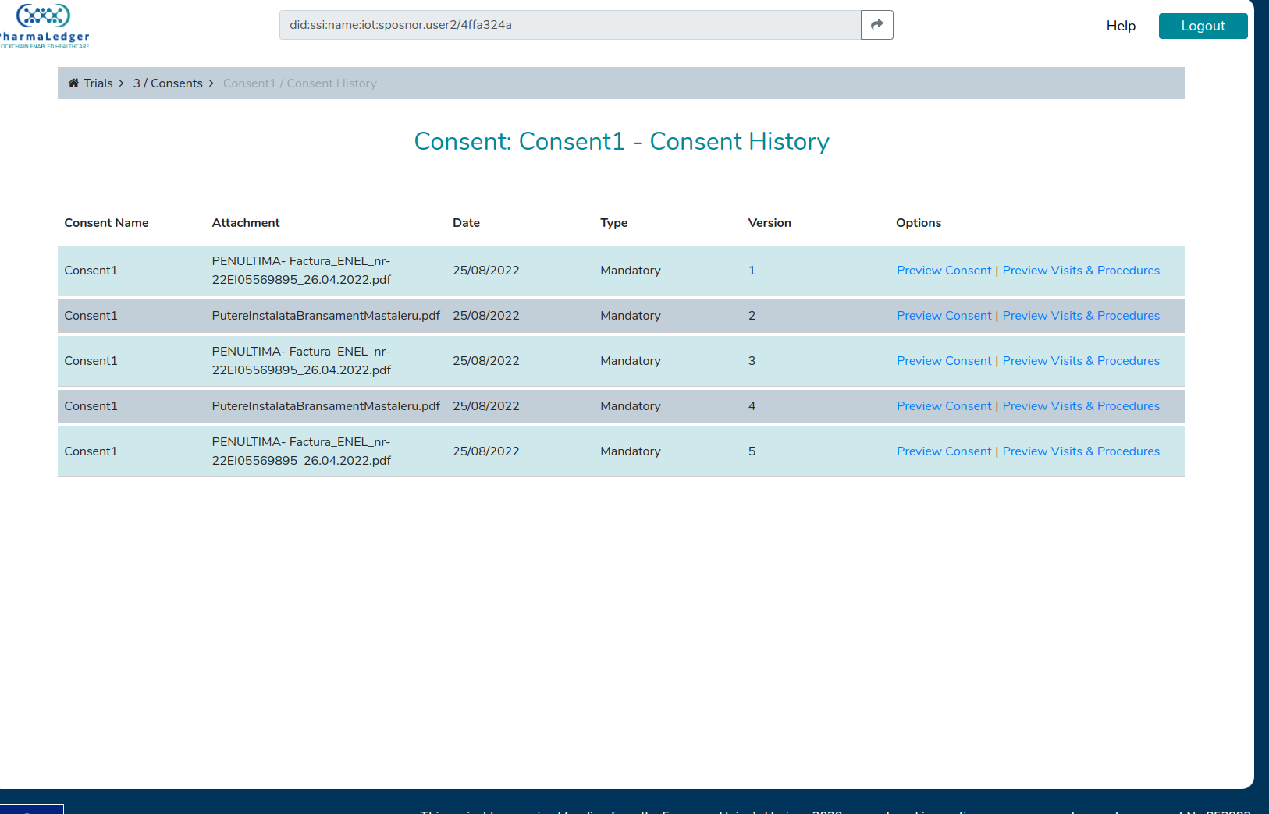Image resolution: width=1269 pixels, height=814 pixels.
Task: Click the home icon in the breadcrumb
Action: (x=73, y=83)
